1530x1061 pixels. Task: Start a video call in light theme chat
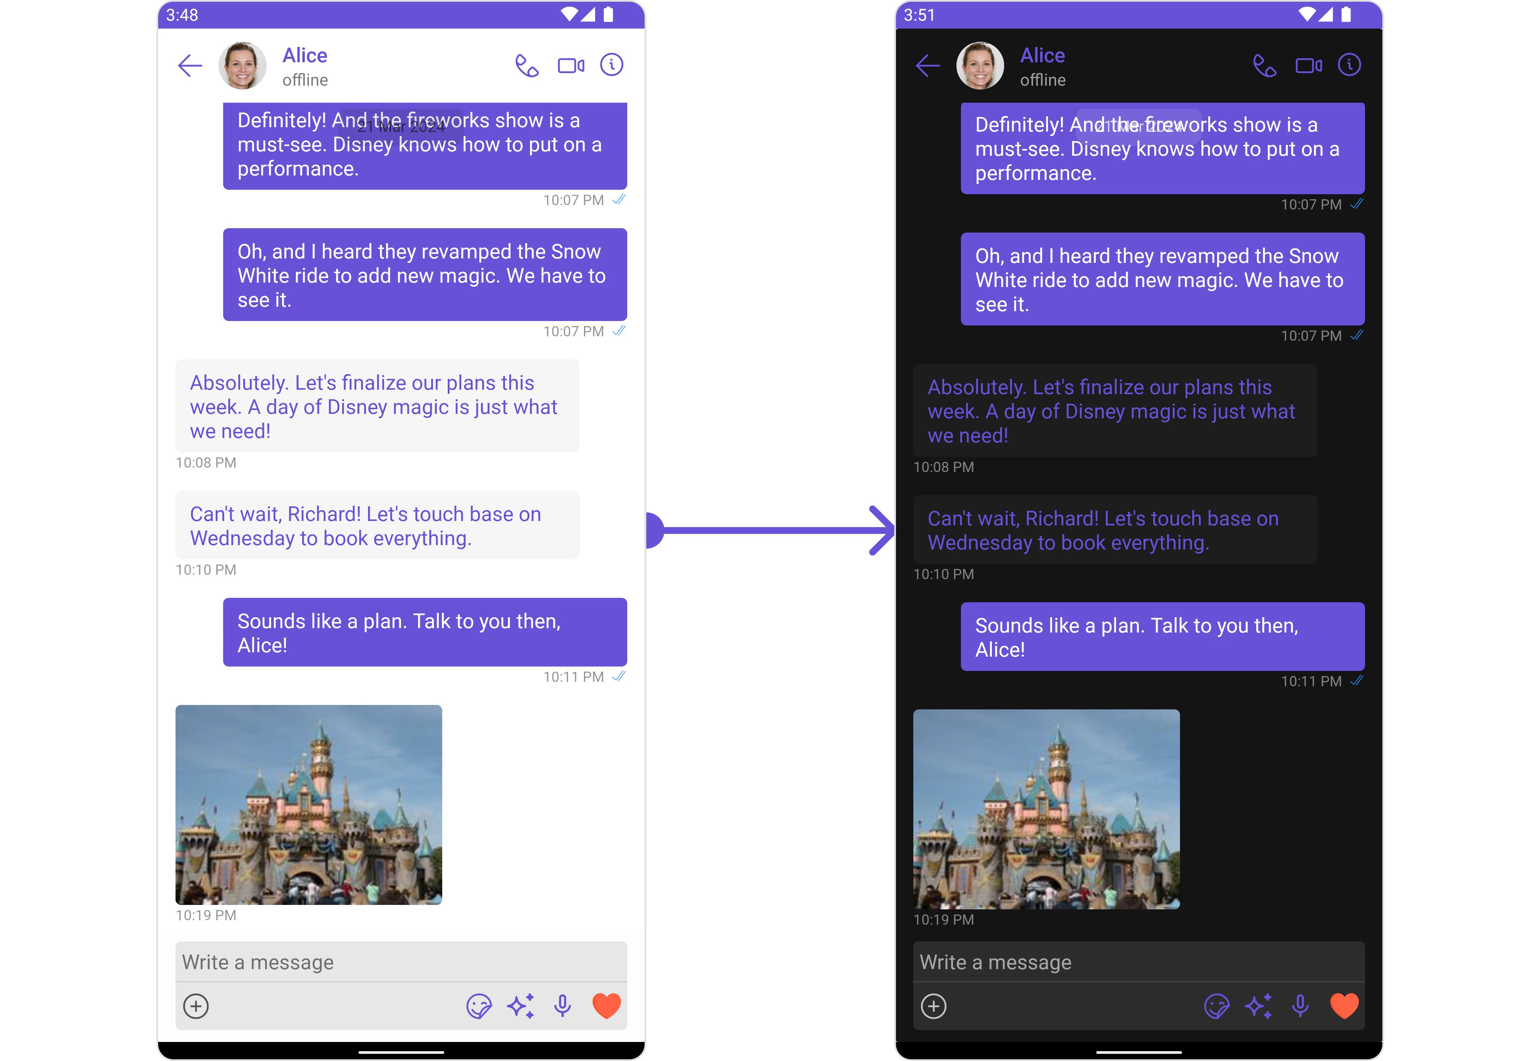click(570, 66)
